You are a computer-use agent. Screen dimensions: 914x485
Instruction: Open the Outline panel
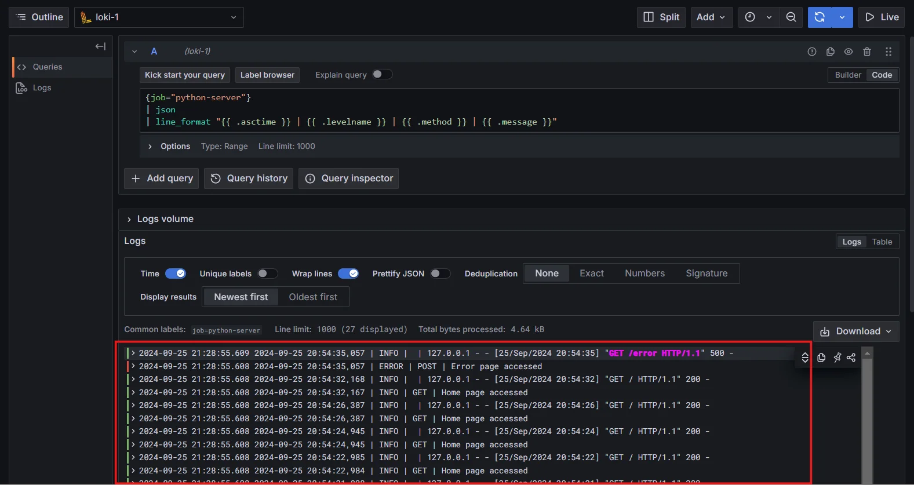point(39,17)
